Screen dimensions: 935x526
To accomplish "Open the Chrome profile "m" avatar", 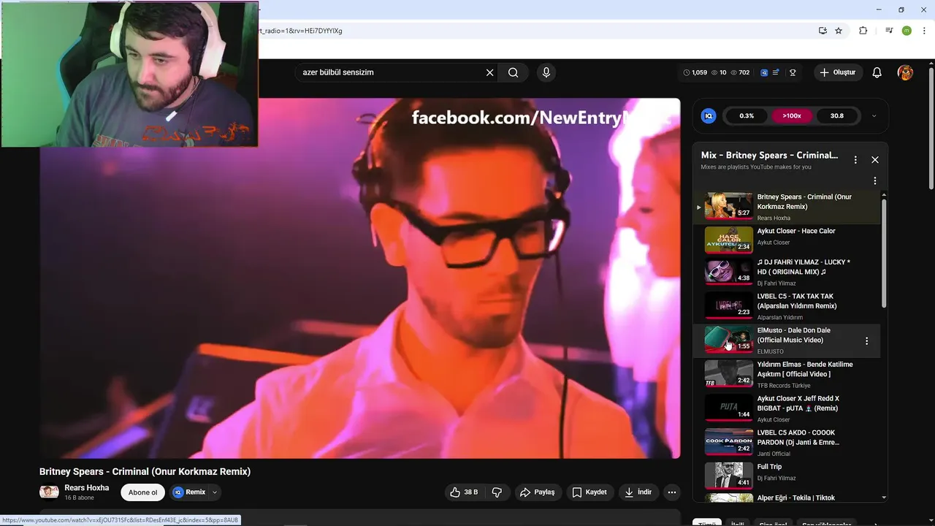I will [x=907, y=31].
